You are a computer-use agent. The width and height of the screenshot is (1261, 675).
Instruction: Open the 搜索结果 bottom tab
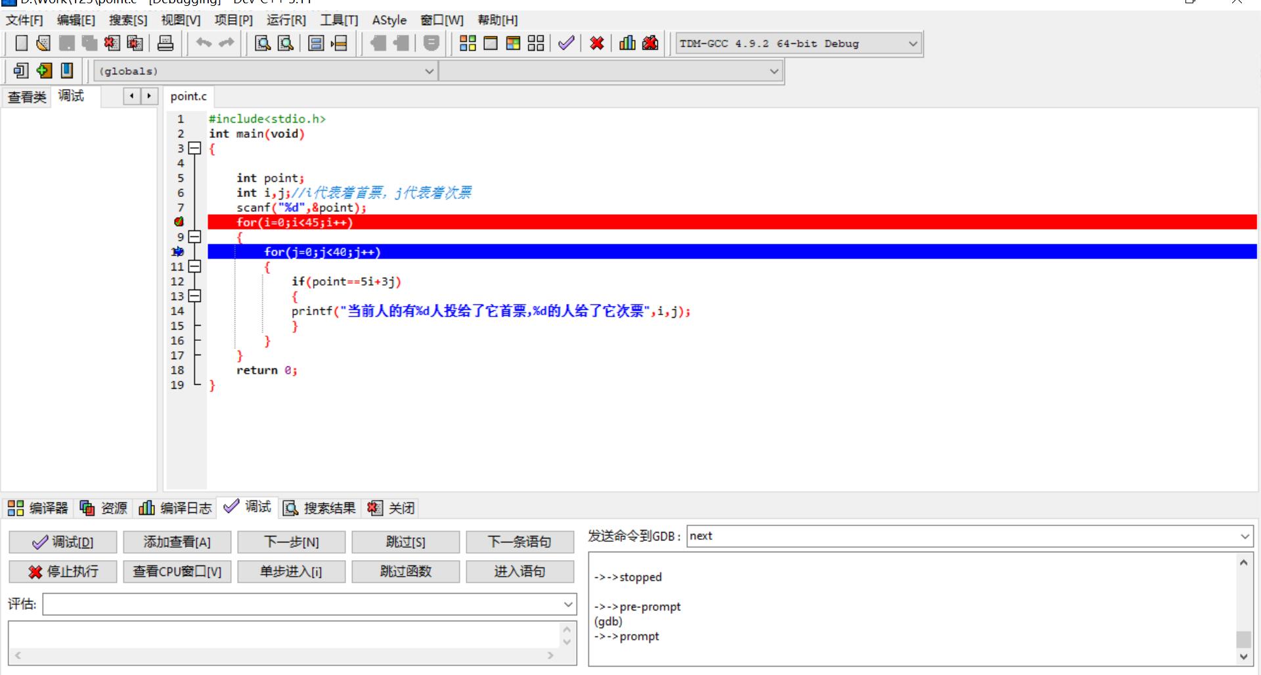pyautogui.click(x=320, y=508)
